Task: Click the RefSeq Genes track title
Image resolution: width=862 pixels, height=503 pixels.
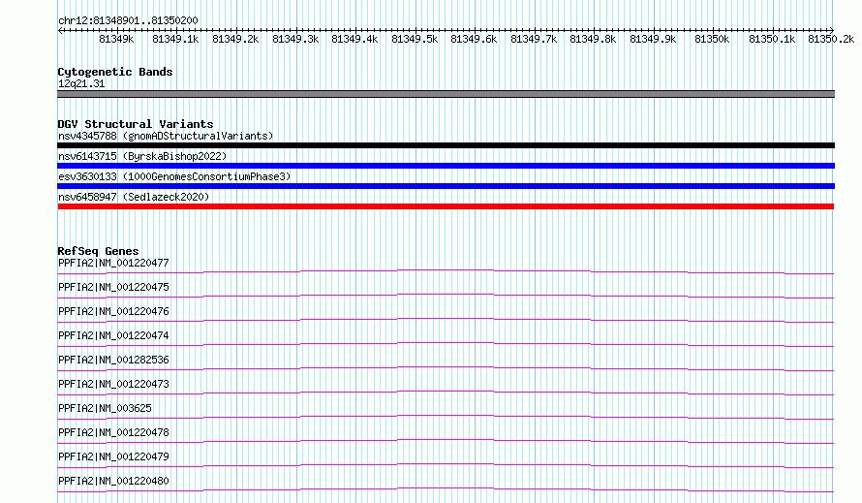Action: pyautogui.click(x=99, y=251)
